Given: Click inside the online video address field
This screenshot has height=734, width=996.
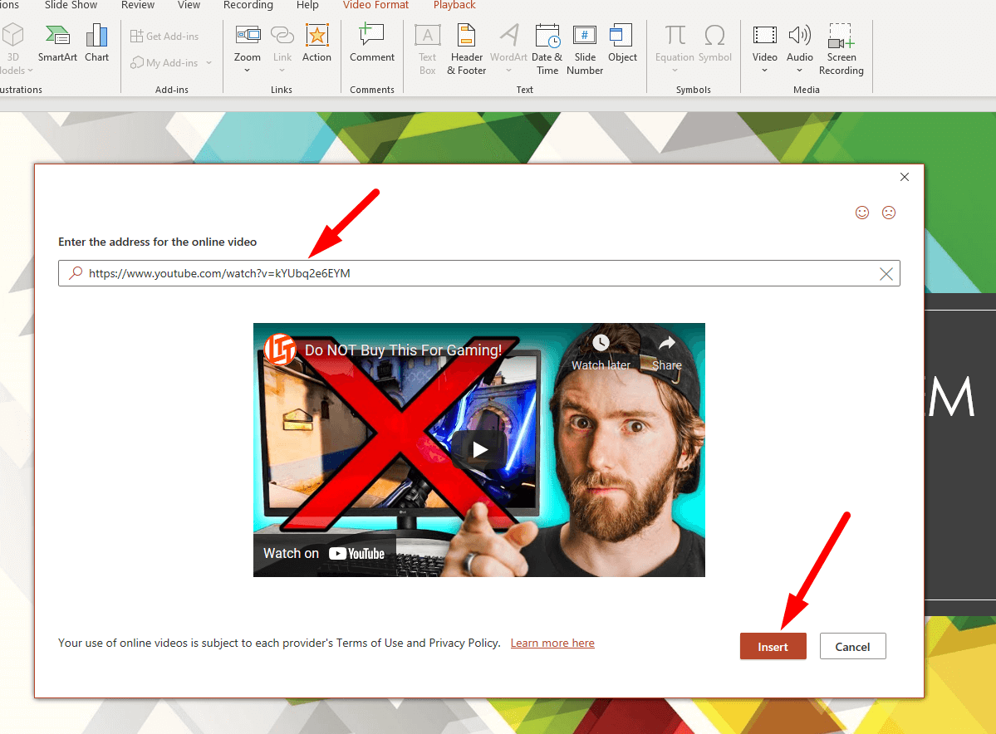Looking at the screenshot, I should (x=479, y=273).
